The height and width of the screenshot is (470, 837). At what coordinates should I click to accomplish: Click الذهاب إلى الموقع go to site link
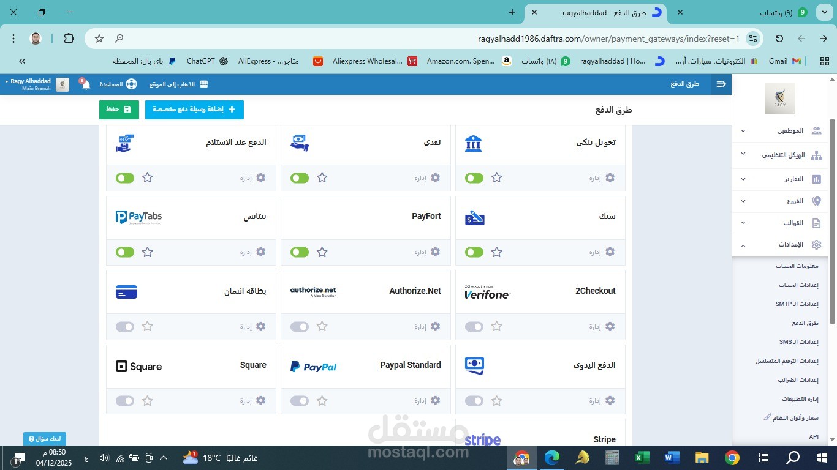(x=179, y=84)
